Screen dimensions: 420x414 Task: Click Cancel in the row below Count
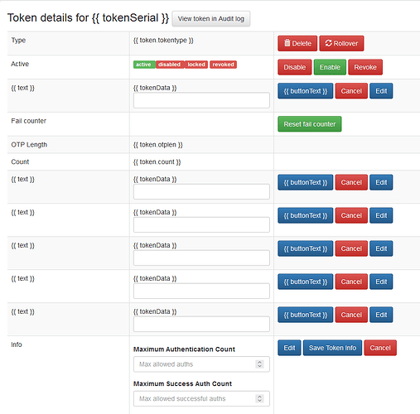coord(351,182)
